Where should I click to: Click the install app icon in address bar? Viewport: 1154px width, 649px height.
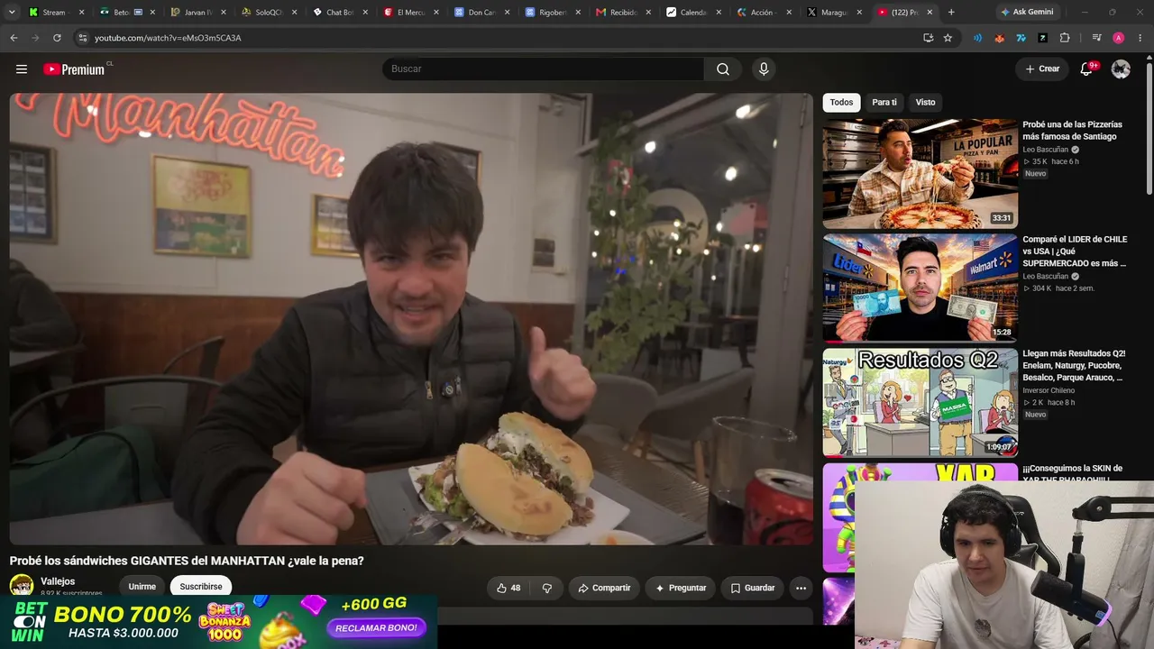tap(928, 38)
